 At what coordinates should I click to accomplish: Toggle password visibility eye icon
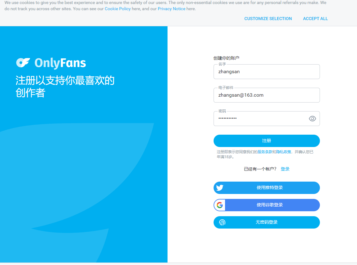point(312,119)
